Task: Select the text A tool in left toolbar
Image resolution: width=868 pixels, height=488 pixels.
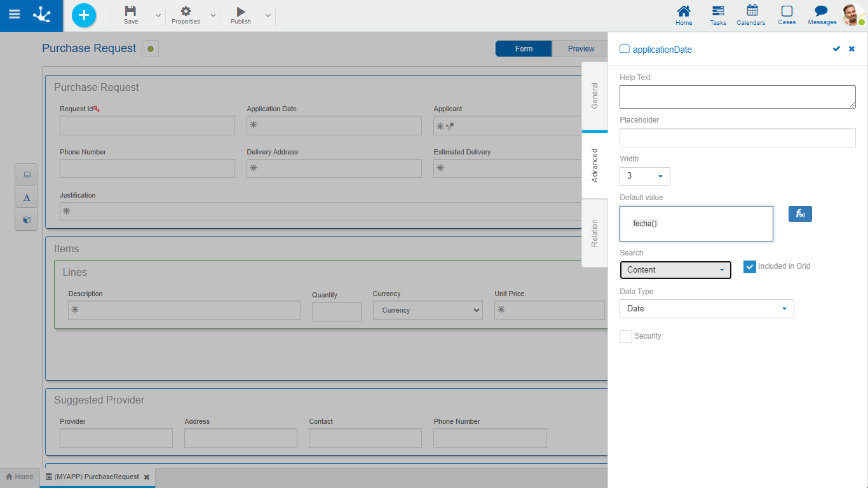Action: coord(27,198)
